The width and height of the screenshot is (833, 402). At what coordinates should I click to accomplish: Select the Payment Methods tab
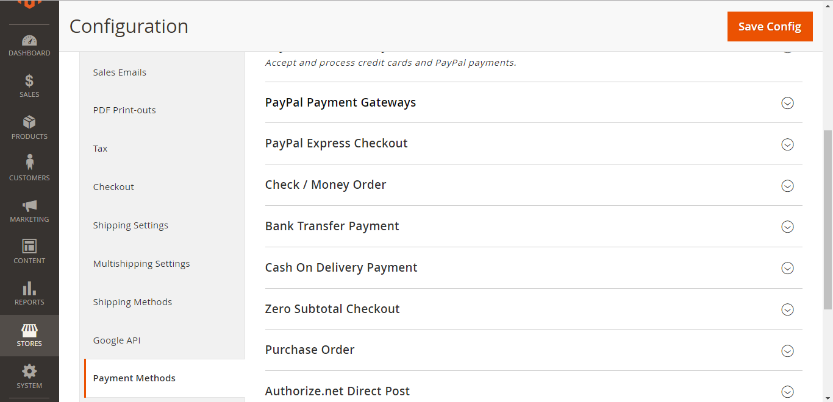[165, 378]
